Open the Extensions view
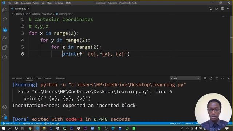The height and width of the screenshot is (131, 233). pyautogui.click(x=4, y=48)
